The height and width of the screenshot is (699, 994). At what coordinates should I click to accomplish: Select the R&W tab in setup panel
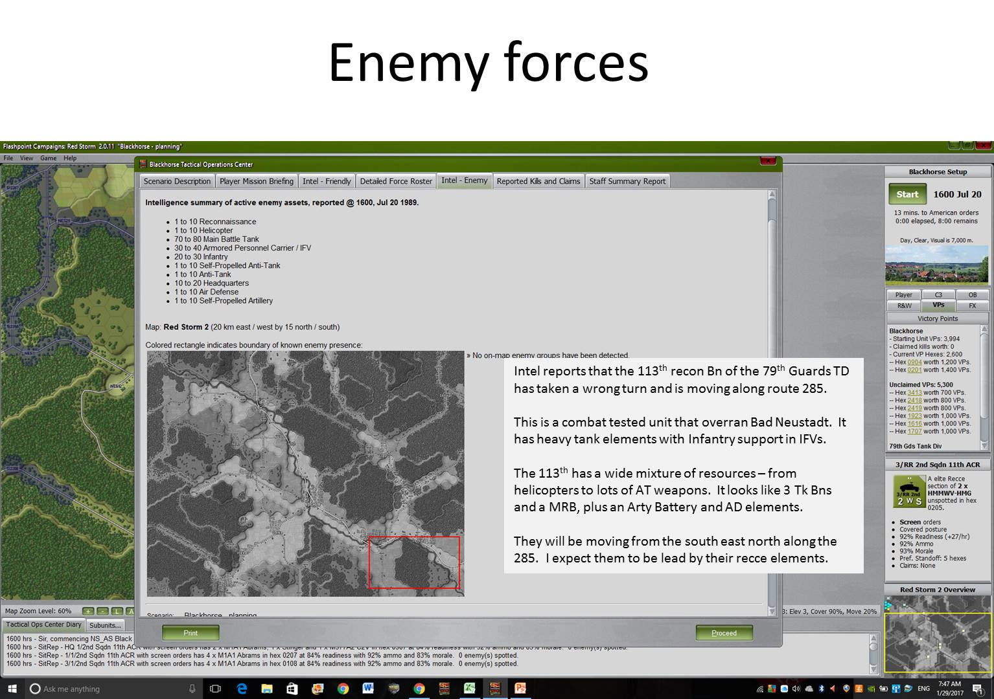click(x=903, y=305)
